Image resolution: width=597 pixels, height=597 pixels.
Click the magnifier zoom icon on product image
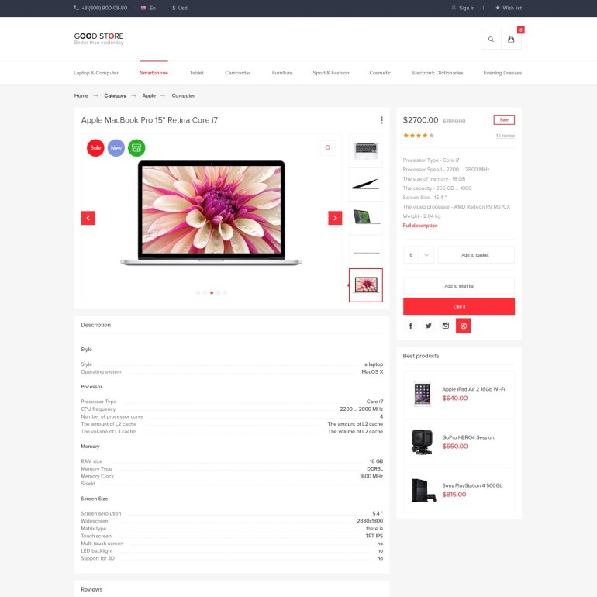(328, 148)
